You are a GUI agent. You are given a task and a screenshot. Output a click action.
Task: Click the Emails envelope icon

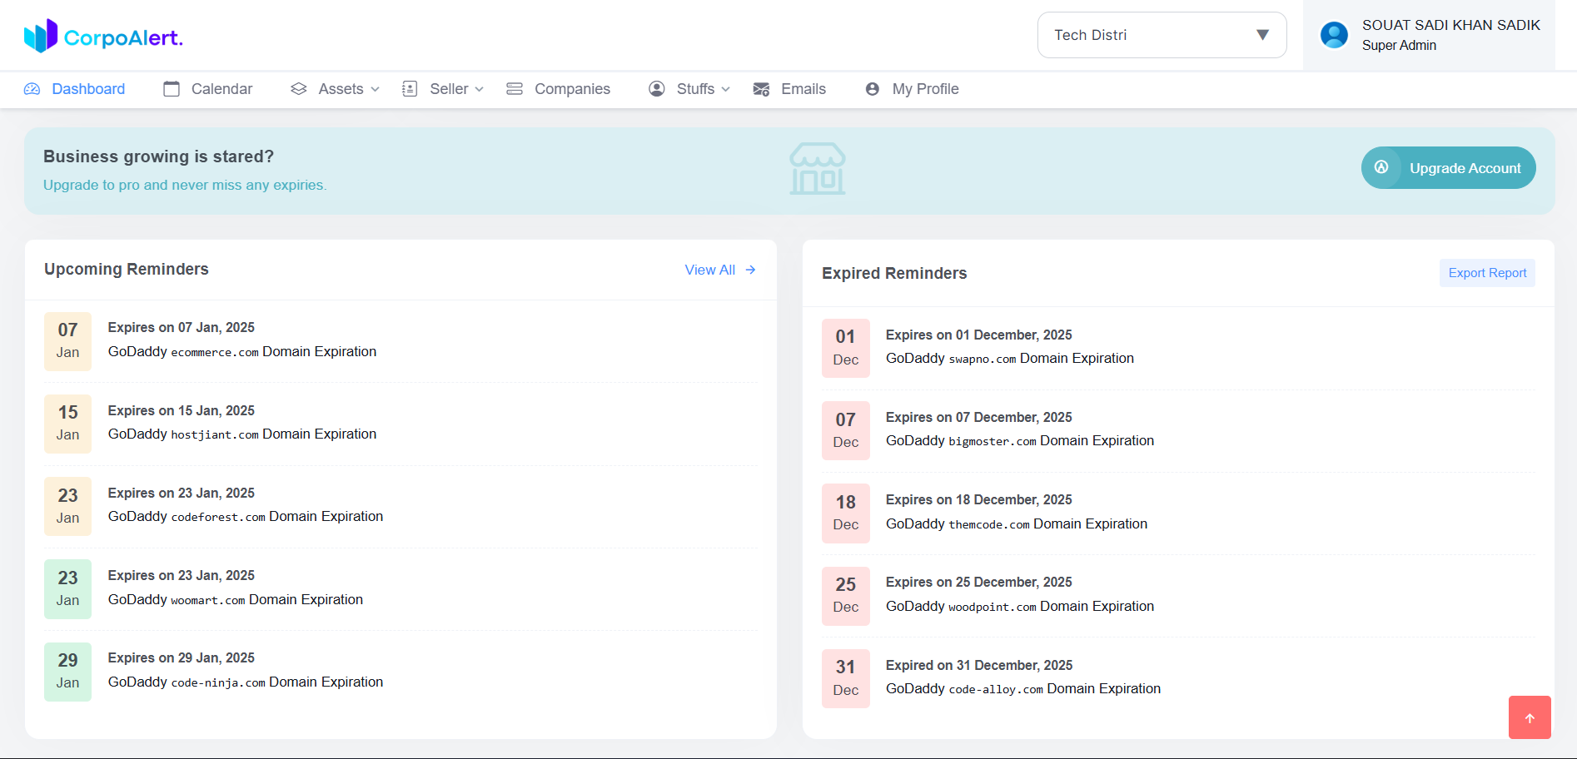[761, 89]
